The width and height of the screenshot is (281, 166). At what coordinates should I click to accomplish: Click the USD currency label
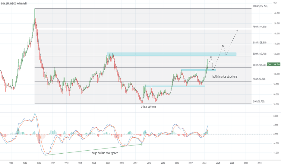275,3
